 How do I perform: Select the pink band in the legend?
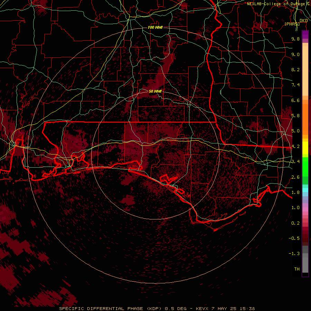[x=305, y=209]
